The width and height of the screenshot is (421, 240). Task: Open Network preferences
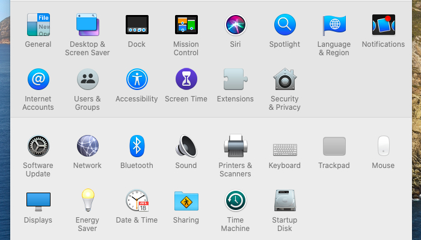tap(88, 146)
